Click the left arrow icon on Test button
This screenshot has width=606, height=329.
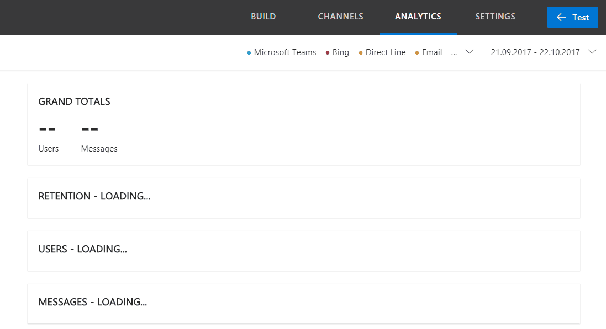coord(561,17)
